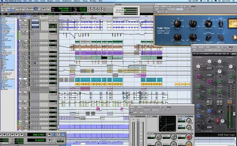Click Play in the floating Transport window
Viewport: 237px width, 146px height.
(8, 135)
